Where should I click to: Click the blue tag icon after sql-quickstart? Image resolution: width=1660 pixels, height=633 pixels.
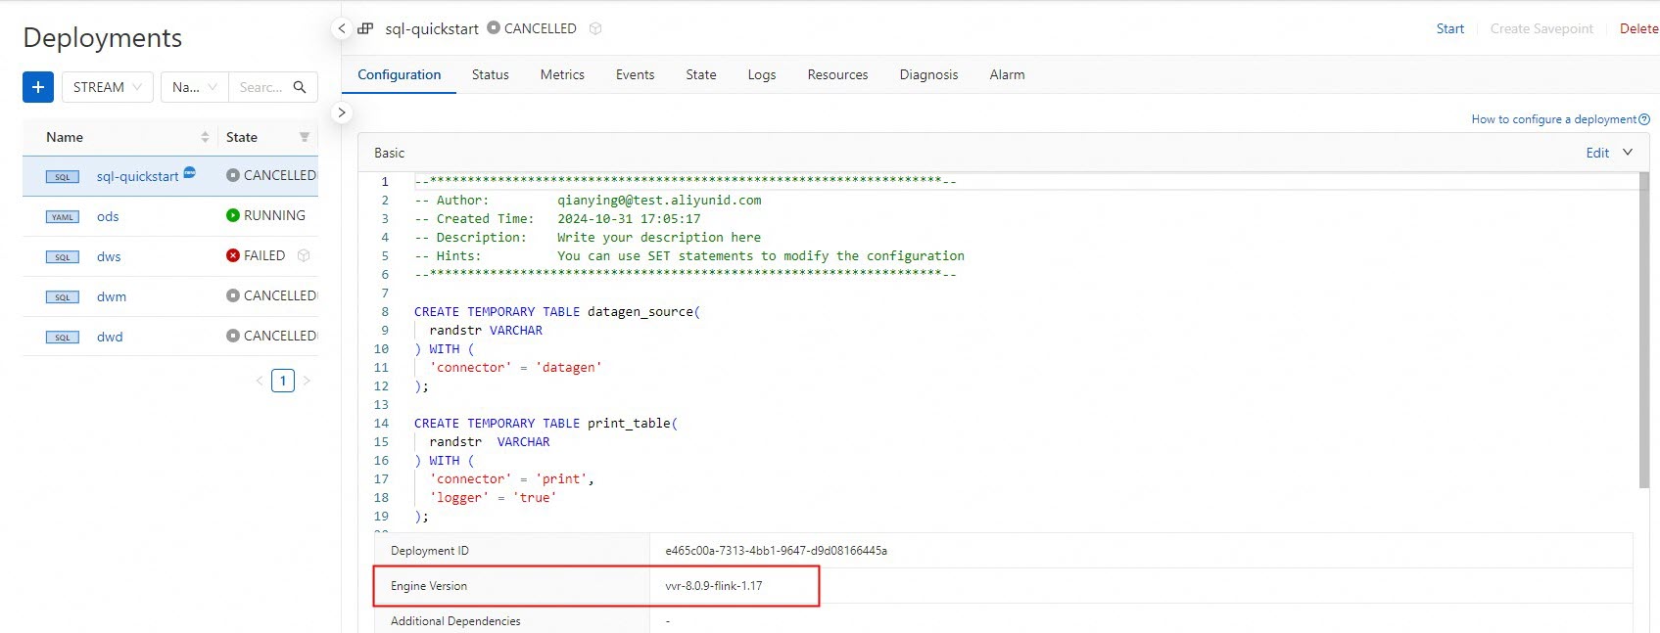pos(190,172)
